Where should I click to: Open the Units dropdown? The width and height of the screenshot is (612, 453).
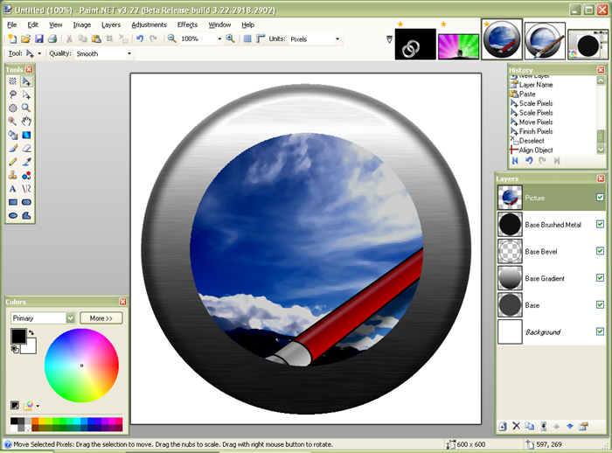[x=337, y=39]
